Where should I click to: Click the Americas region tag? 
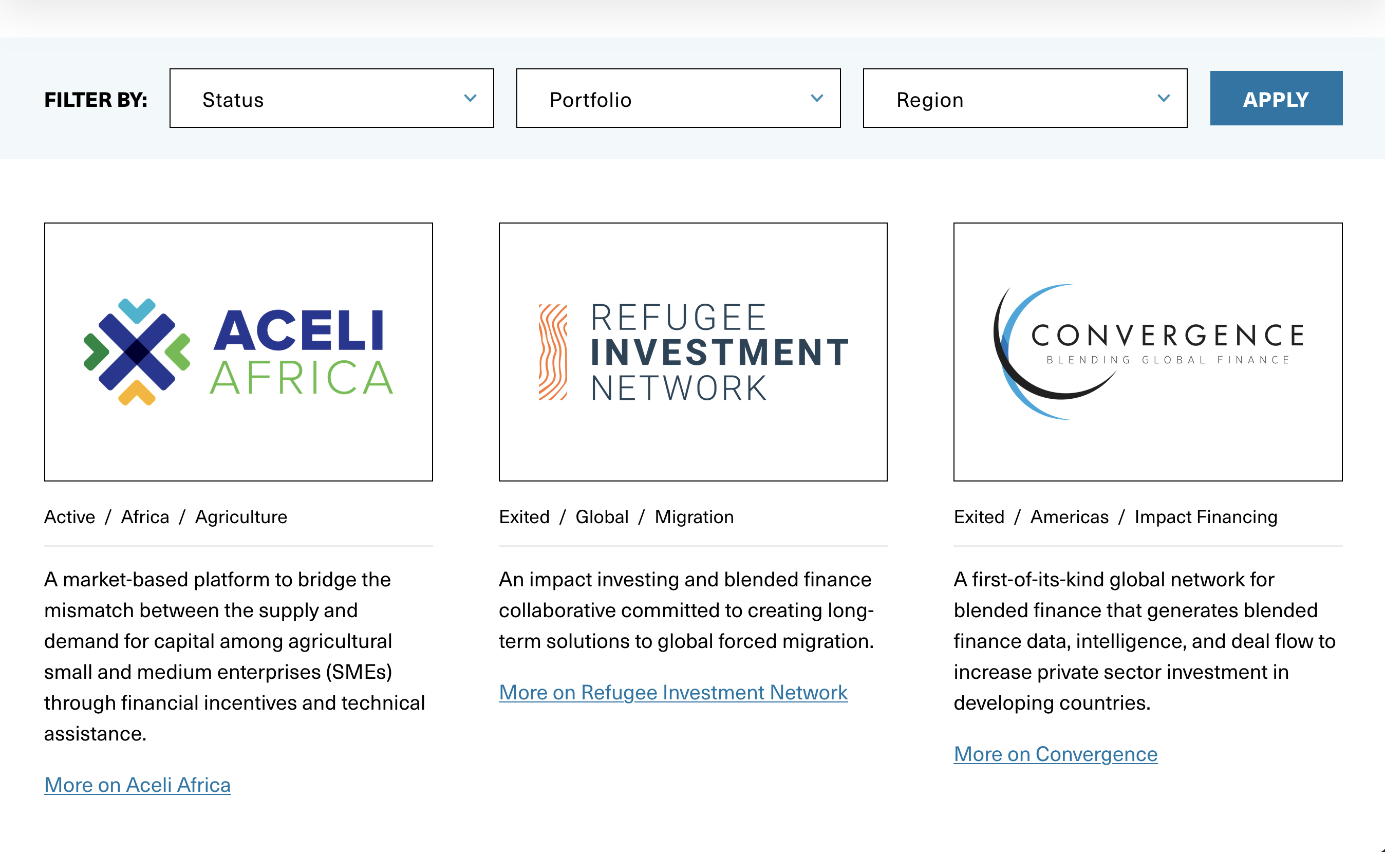(x=1069, y=517)
